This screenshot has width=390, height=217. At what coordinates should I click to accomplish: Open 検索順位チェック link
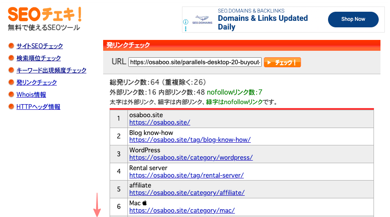click(39, 58)
